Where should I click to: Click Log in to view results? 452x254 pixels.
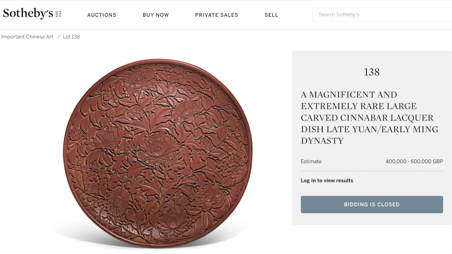(x=327, y=181)
